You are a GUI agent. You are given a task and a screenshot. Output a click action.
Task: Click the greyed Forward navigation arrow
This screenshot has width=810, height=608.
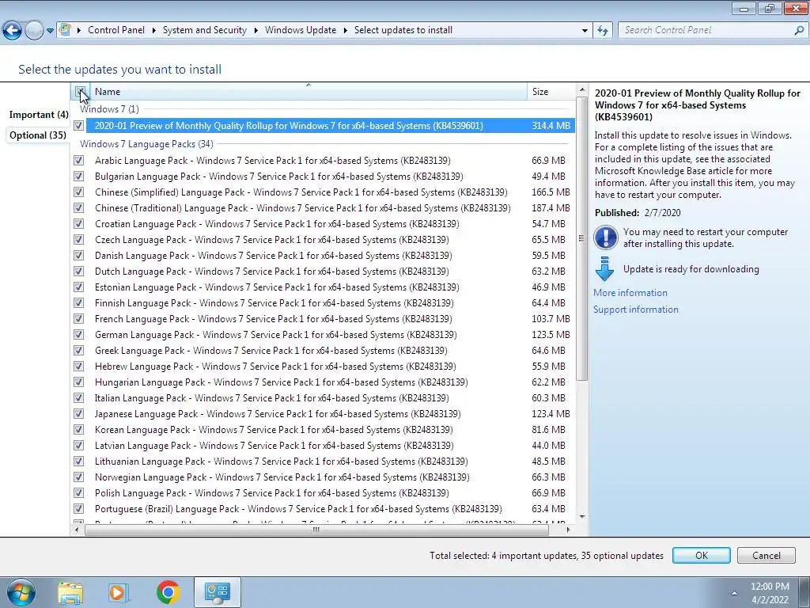point(34,31)
